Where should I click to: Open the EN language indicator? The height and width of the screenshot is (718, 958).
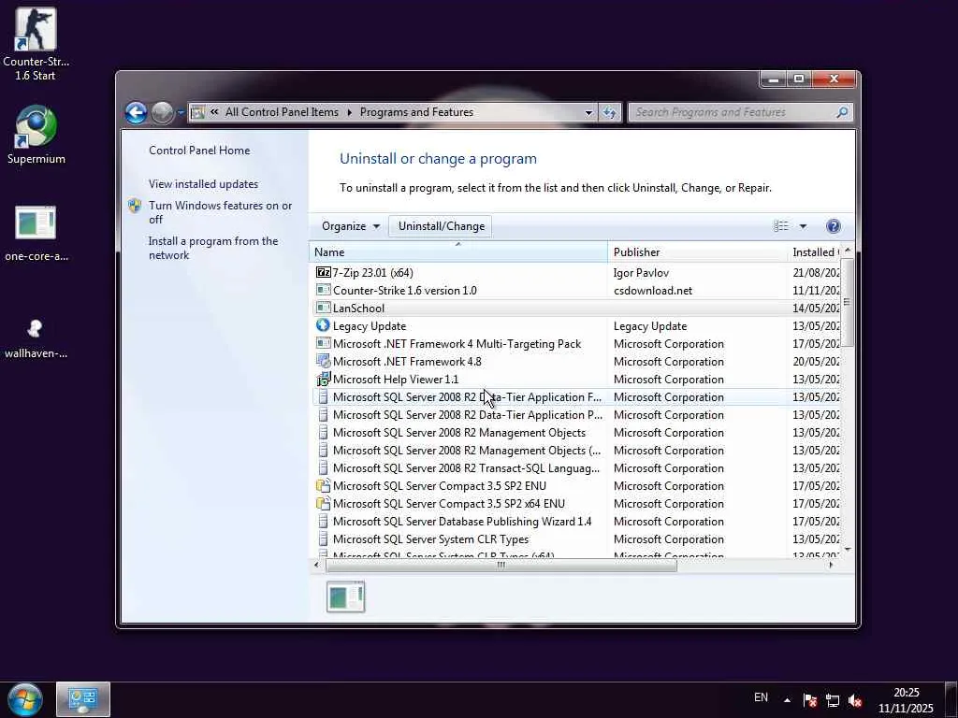tap(761, 697)
